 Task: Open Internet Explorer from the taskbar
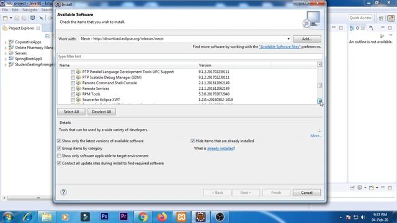click(27, 217)
